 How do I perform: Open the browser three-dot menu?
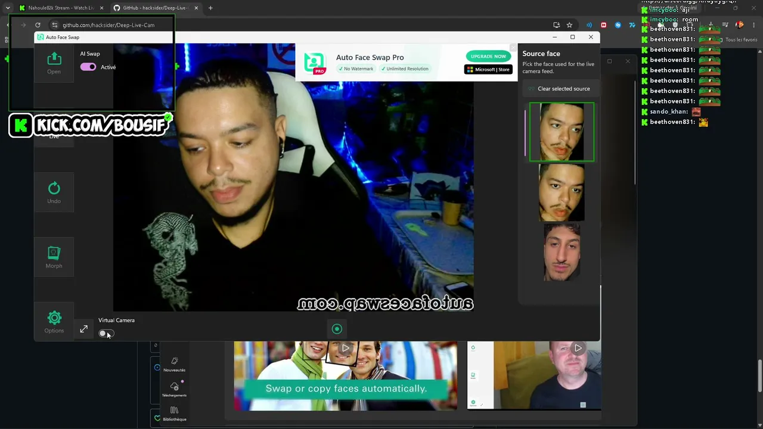point(754,25)
